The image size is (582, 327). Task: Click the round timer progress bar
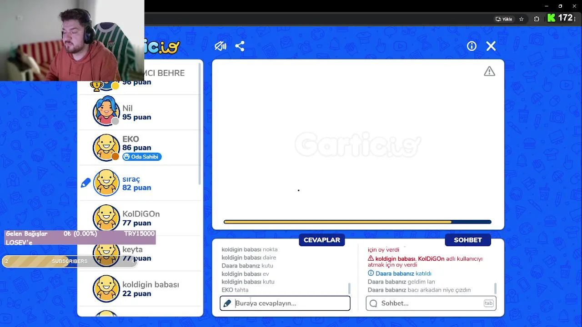coord(357,222)
